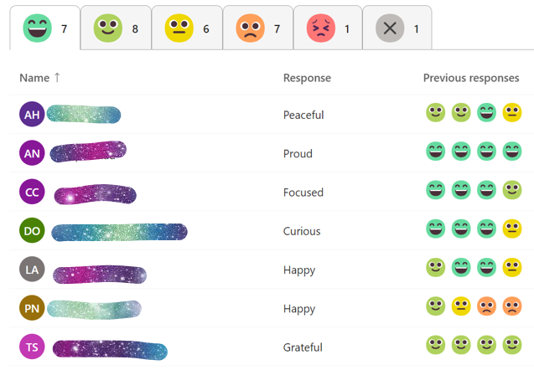Click AH's yellow neutral previous response emoji
The width and height of the screenshot is (534, 370).
pyautogui.click(x=512, y=112)
